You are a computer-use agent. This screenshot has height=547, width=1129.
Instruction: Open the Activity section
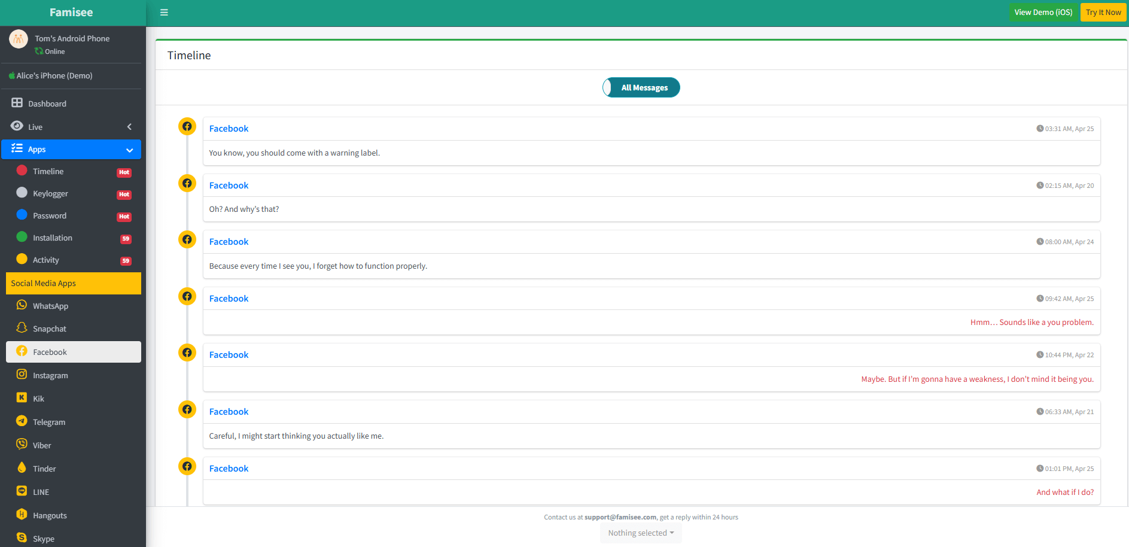tap(73, 260)
